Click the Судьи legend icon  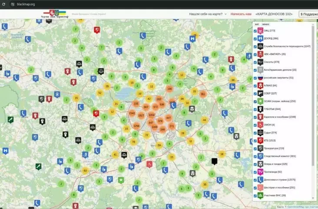click(260, 133)
